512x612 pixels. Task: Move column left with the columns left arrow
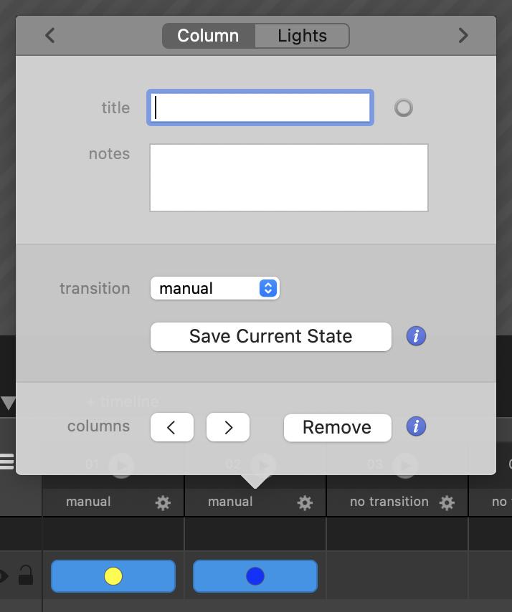(171, 427)
